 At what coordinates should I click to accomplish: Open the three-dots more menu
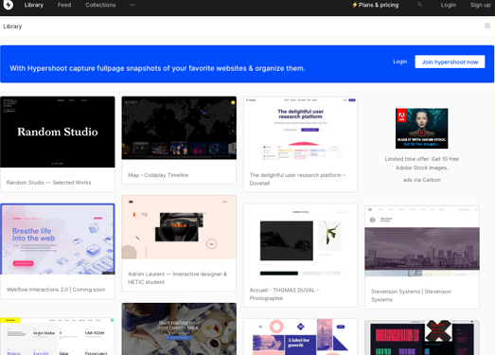pos(133,5)
